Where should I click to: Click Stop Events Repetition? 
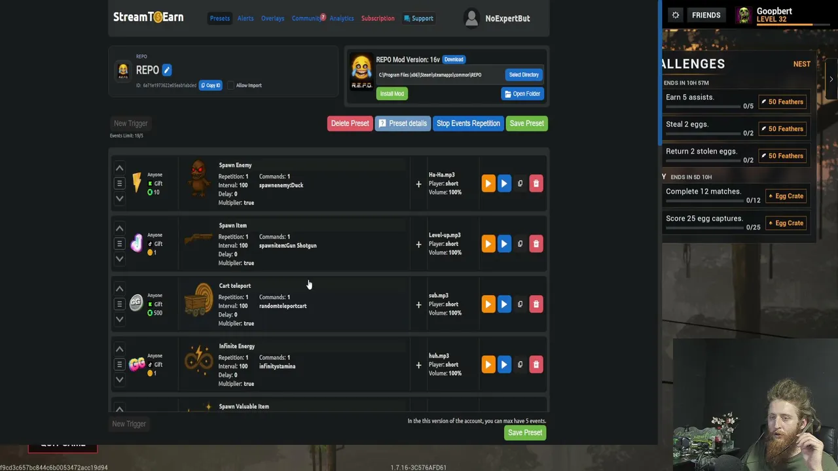point(468,124)
